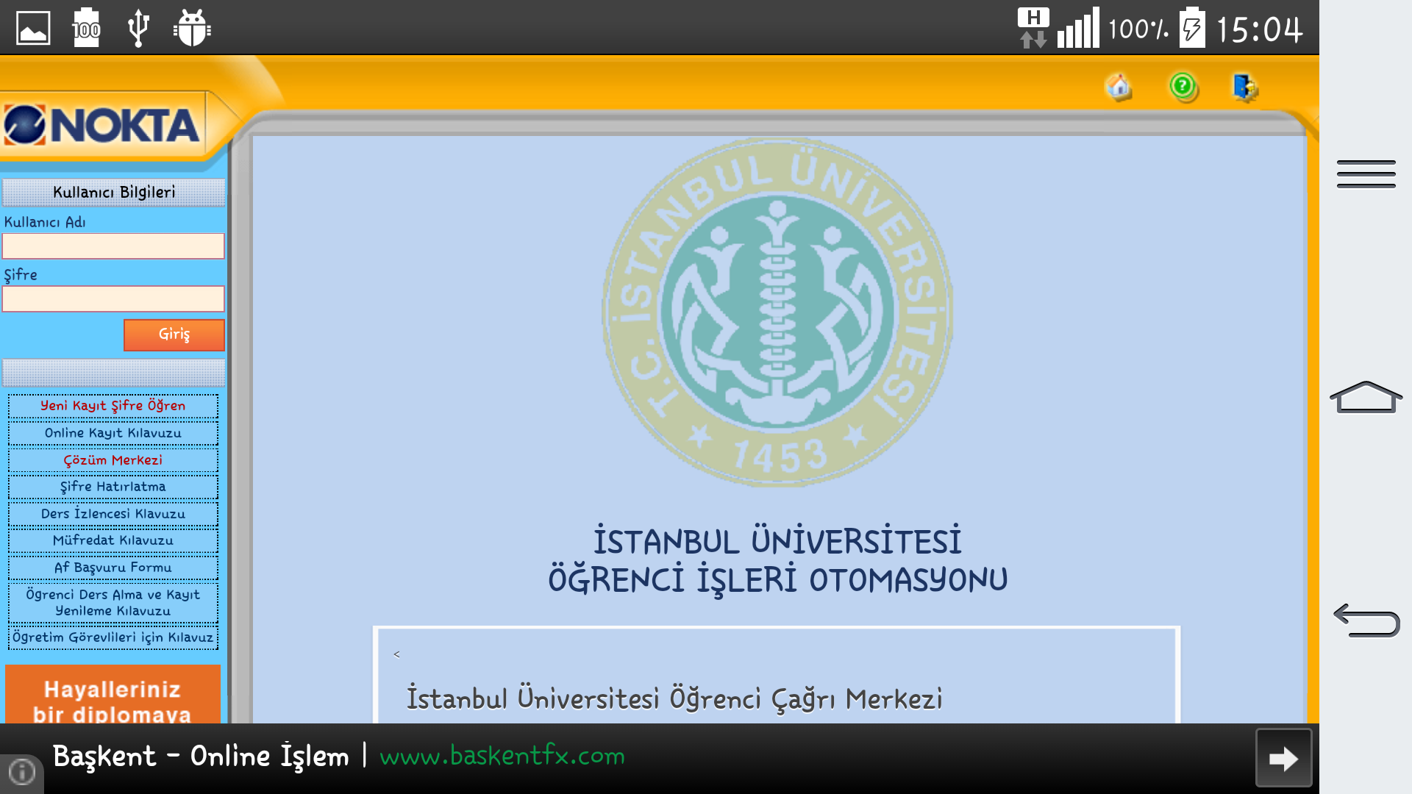Click the NOKTA logo
Image resolution: width=1412 pixels, height=794 pixels.
click(x=102, y=125)
